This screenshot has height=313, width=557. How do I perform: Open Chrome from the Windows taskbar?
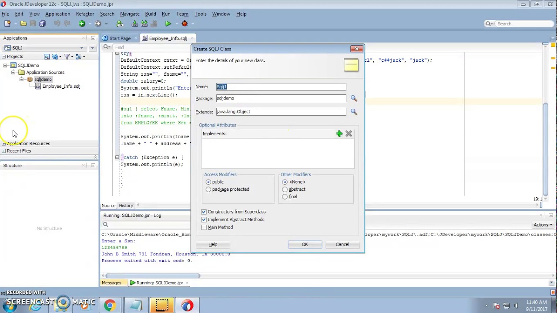[x=110, y=305]
